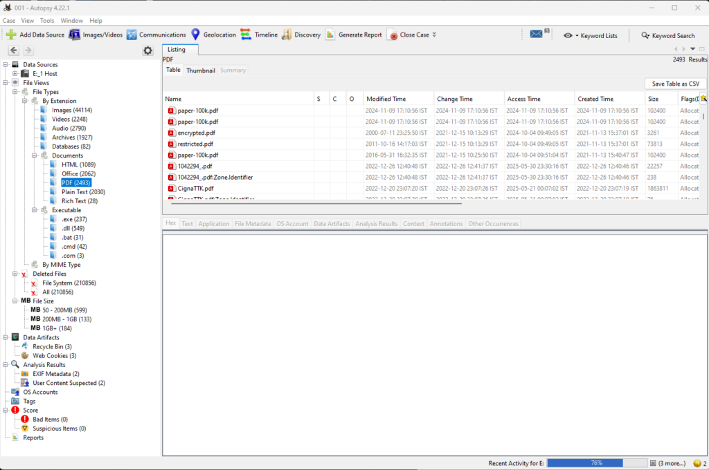
Task: Click the yellow notification icon in status bar
Action: 697,463
